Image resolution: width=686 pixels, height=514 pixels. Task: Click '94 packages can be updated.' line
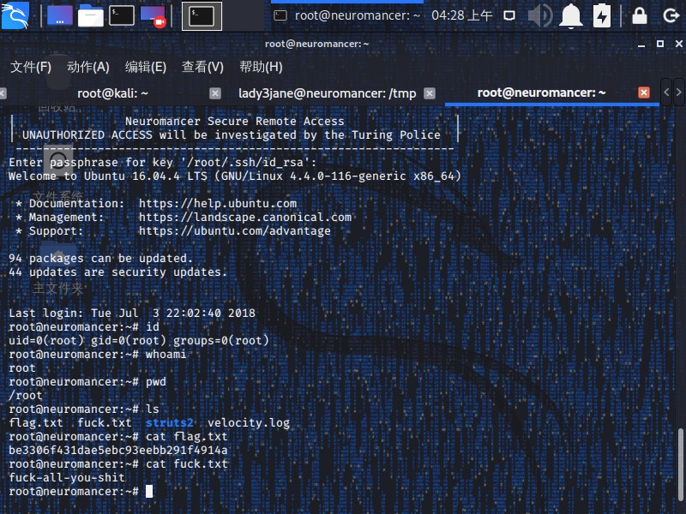[100, 259]
